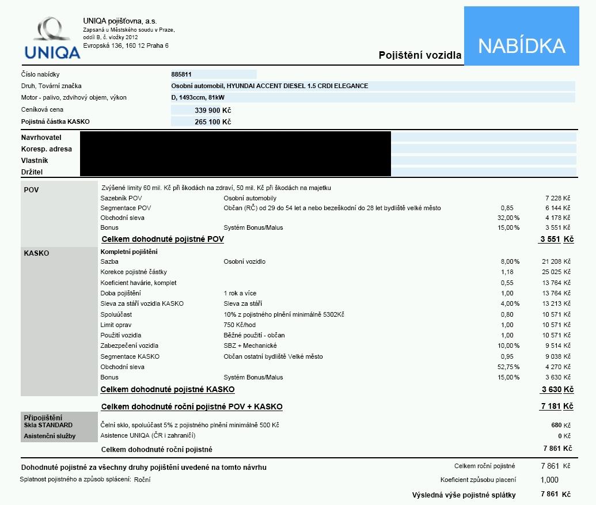
Task: Select the engine value 'D, 1493ccm, 81kW'
Action: pos(198,98)
